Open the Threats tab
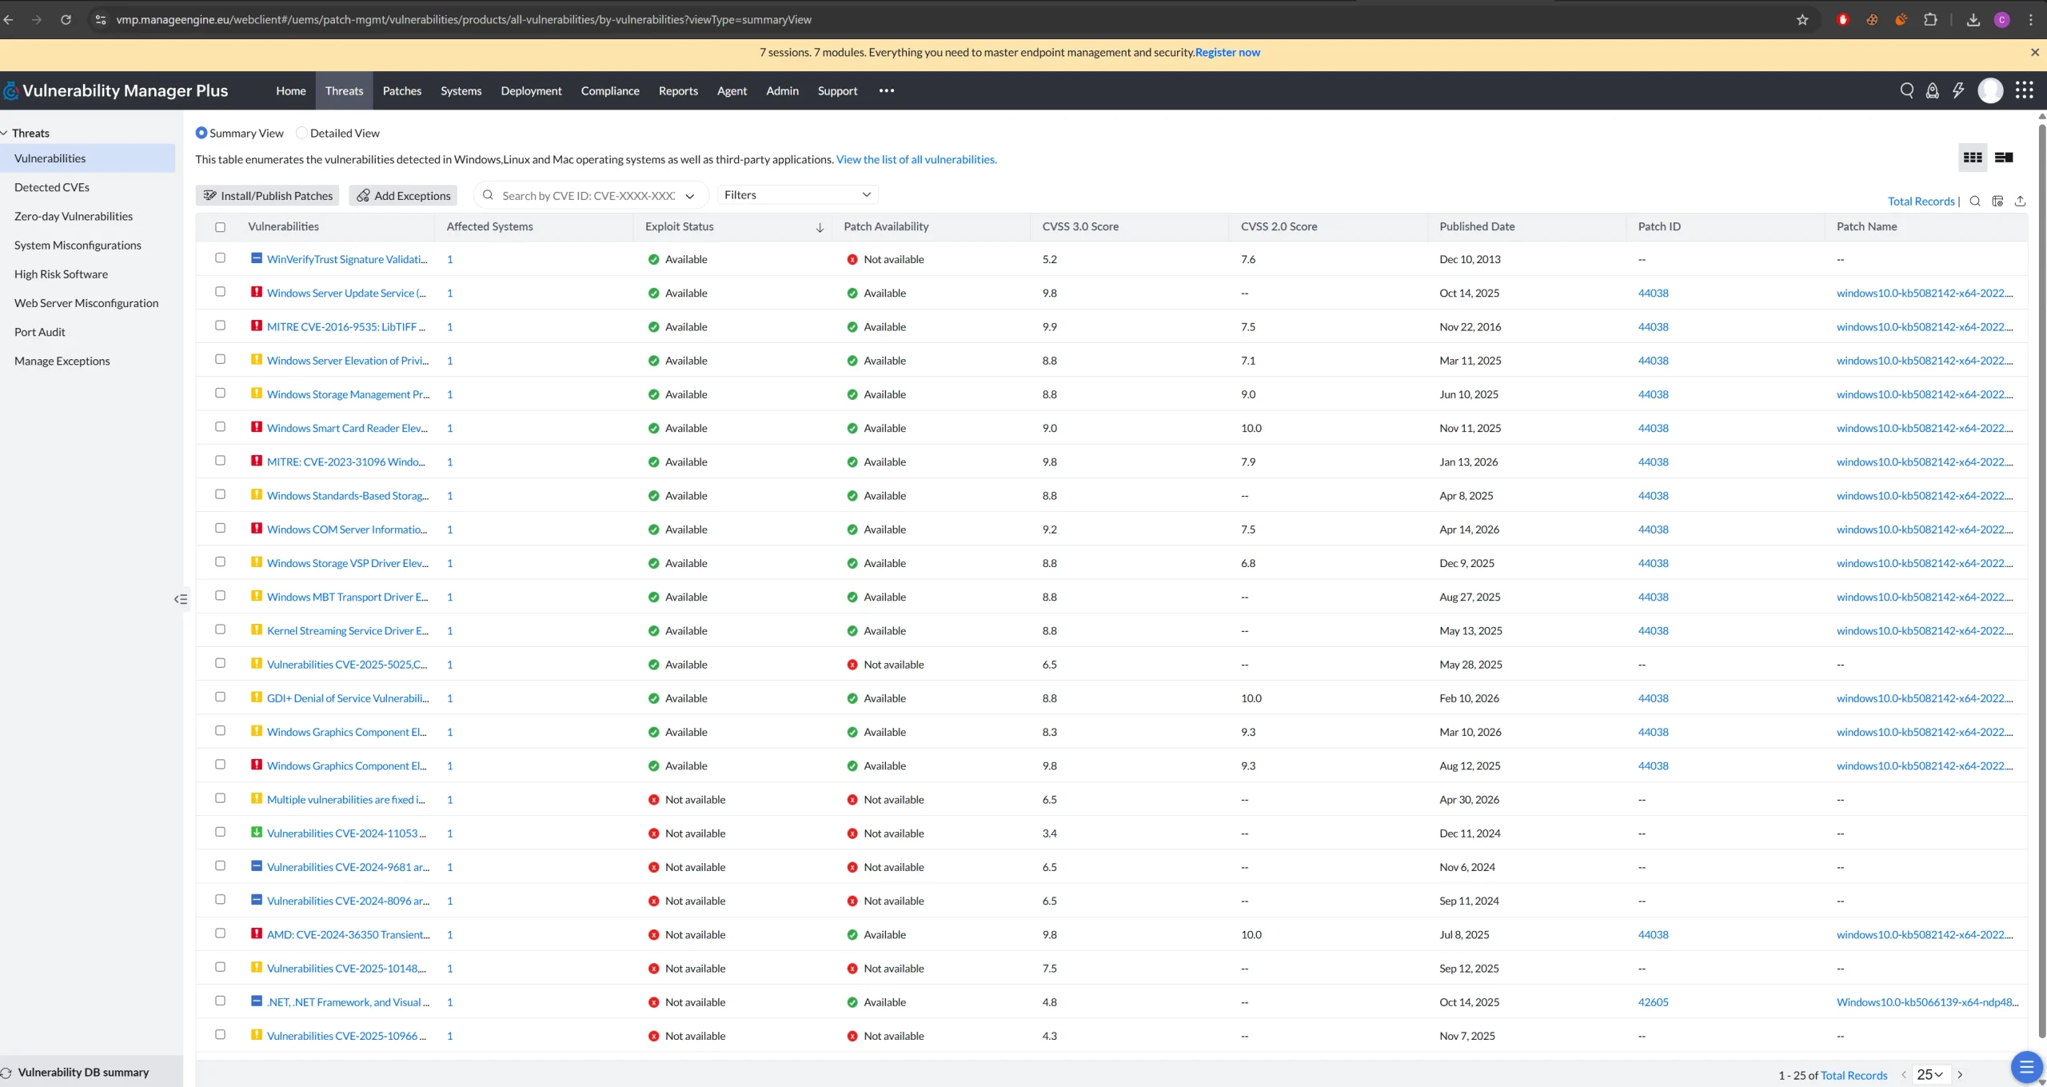The image size is (2047, 1087). pos(344,90)
